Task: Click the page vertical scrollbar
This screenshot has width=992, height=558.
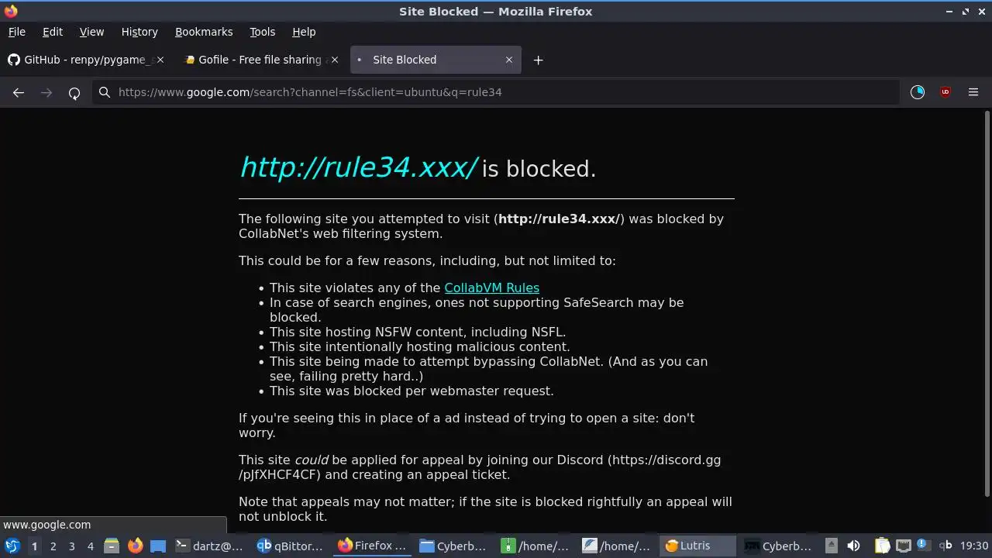Action: 987,304
